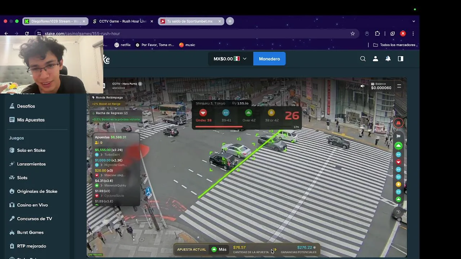Screen dimensions: 461x259
Task: Click the $76.57 bet amount
Action: pyautogui.click(x=239, y=247)
